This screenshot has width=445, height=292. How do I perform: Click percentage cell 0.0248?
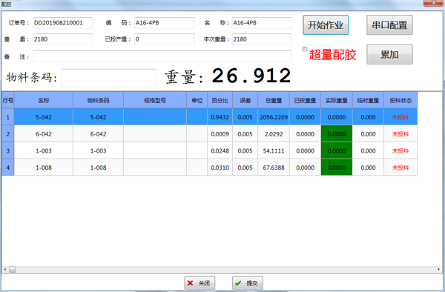pyautogui.click(x=220, y=150)
